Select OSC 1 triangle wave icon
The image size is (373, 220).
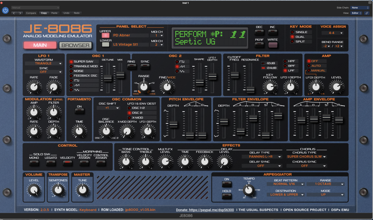pyautogui.click(x=76, y=90)
